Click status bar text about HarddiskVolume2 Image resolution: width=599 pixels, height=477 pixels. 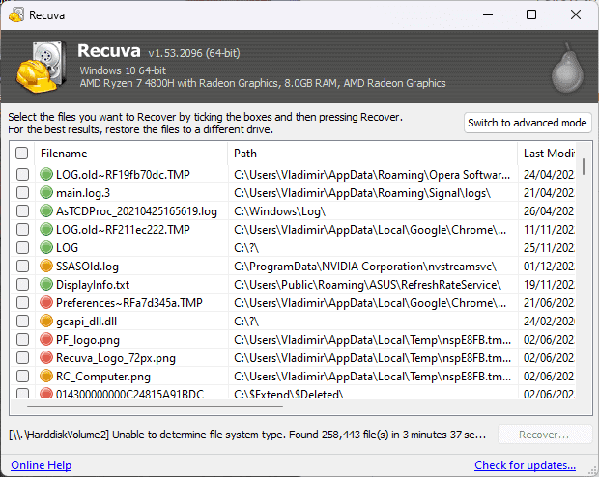coord(247,435)
